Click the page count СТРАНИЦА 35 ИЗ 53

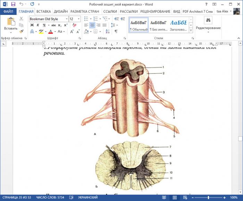[x=17, y=197]
